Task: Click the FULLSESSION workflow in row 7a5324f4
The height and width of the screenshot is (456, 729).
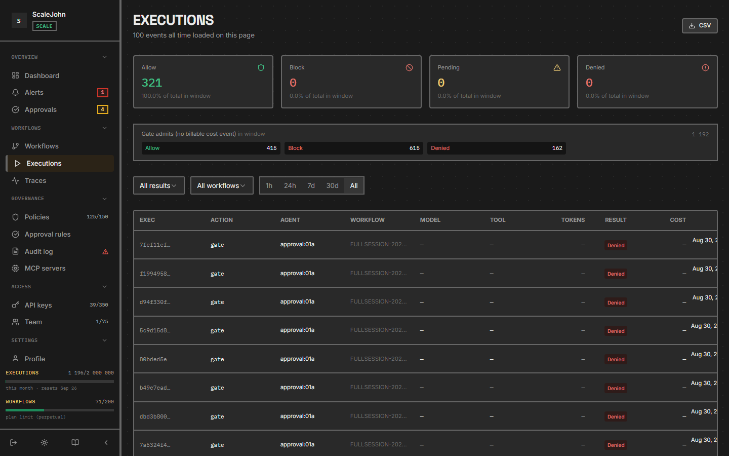Action: (379, 444)
